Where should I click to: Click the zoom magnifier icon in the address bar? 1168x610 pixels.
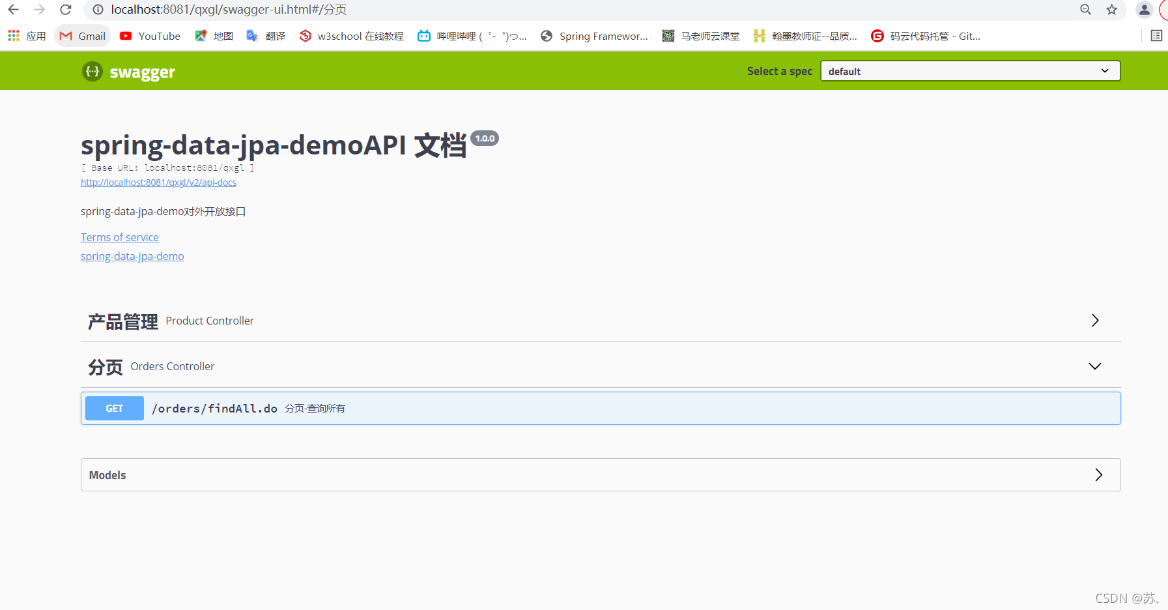pyautogui.click(x=1085, y=10)
